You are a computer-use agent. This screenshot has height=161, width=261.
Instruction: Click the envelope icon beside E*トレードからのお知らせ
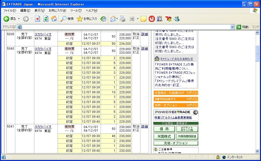point(157,59)
